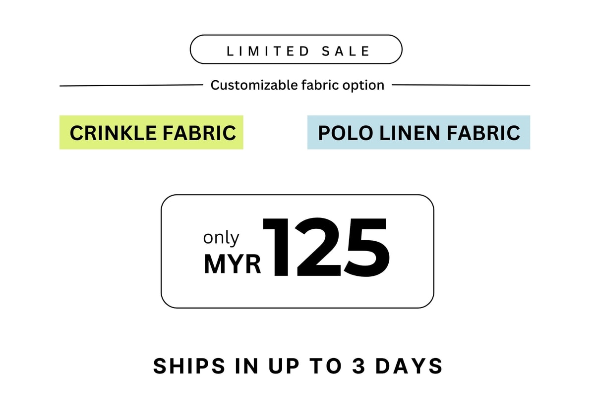Click the Customizable fabric option heading
Screen dimensions: 595x420
click(297, 85)
